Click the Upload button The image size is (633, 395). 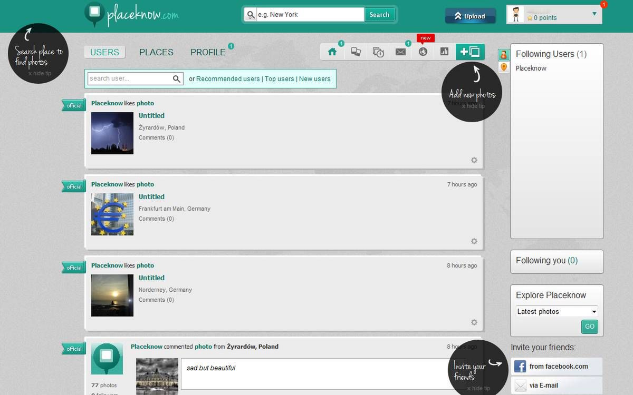click(471, 16)
